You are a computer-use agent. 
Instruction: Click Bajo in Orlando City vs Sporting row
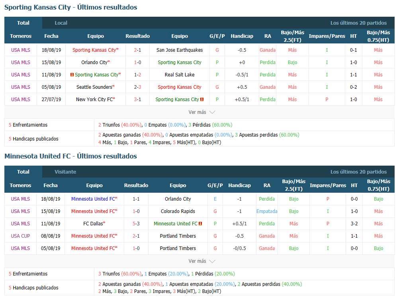292,63
